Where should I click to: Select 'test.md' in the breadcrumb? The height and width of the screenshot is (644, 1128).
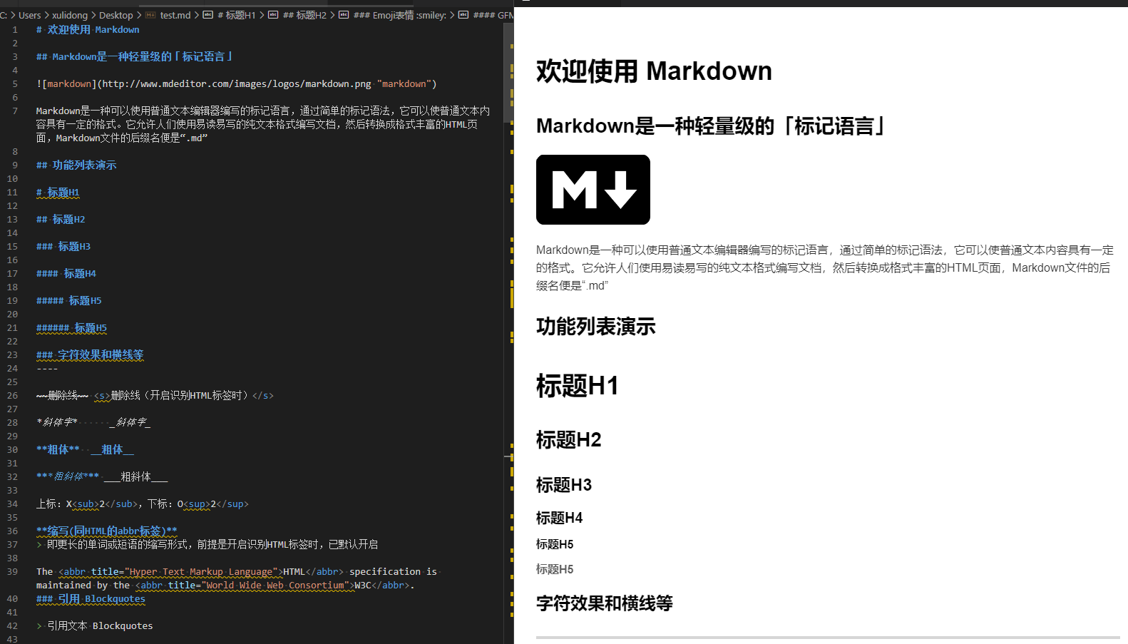(175, 15)
